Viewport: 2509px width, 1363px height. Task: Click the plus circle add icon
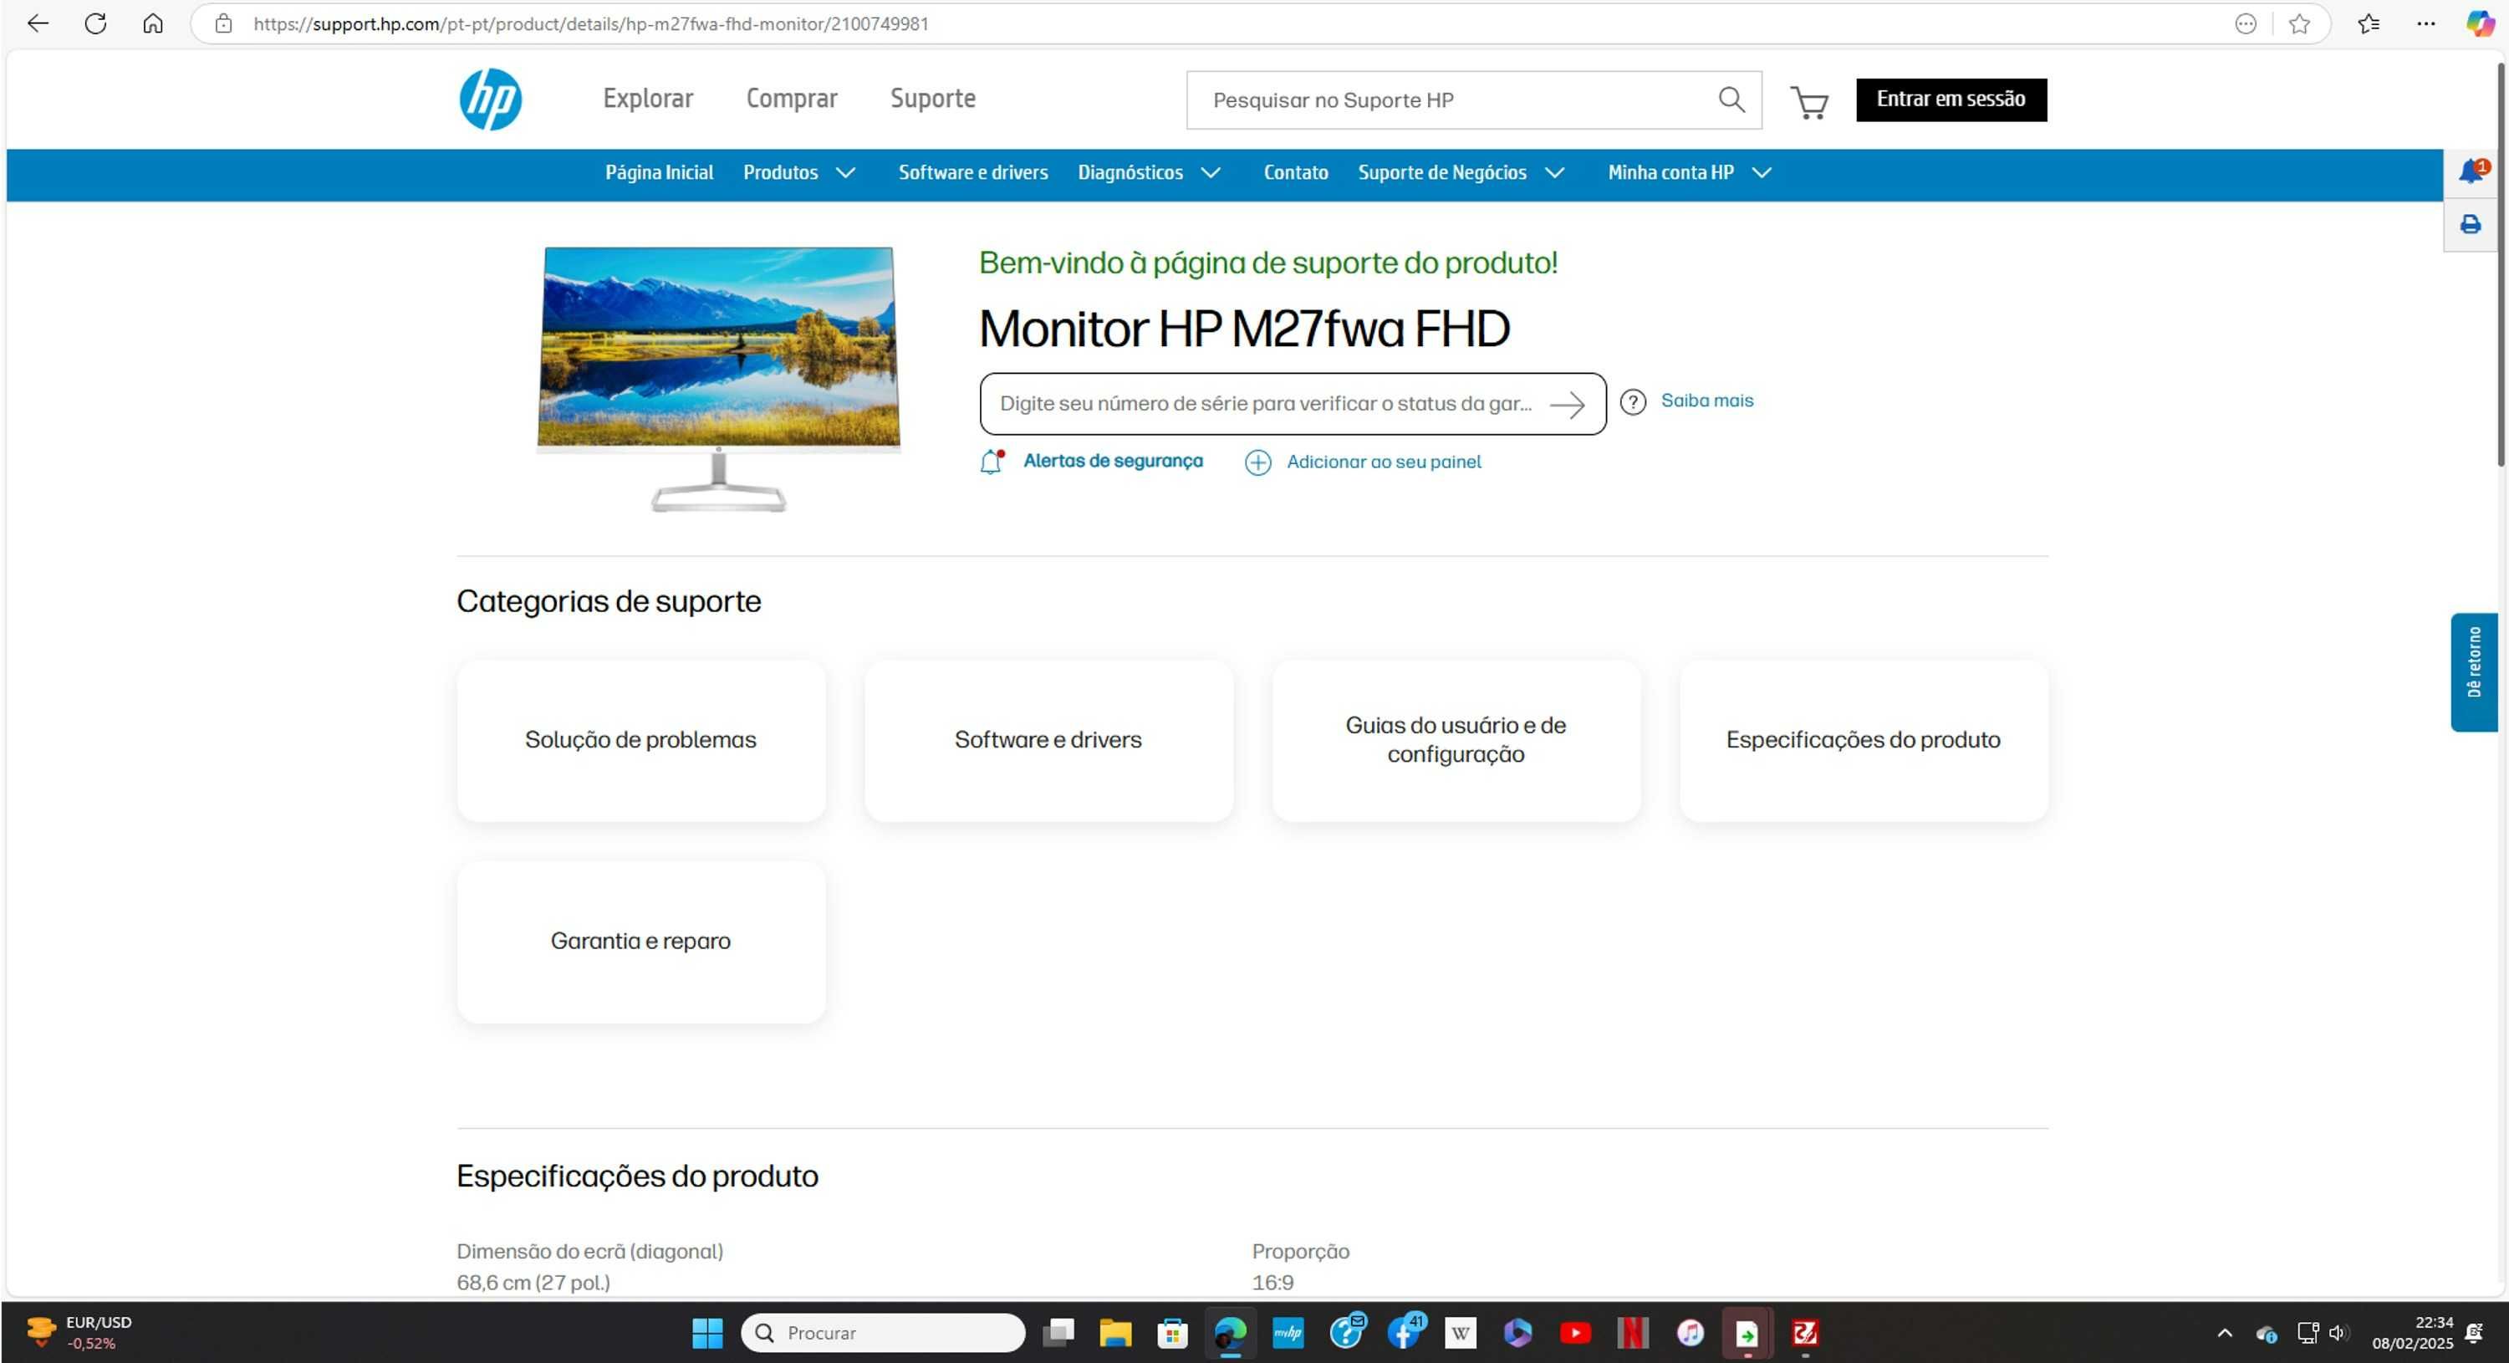click(1257, 462)
